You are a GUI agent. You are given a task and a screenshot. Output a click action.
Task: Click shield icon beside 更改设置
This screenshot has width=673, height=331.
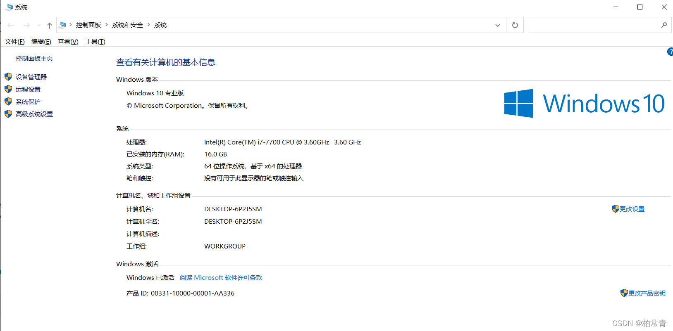pos(616,209)
